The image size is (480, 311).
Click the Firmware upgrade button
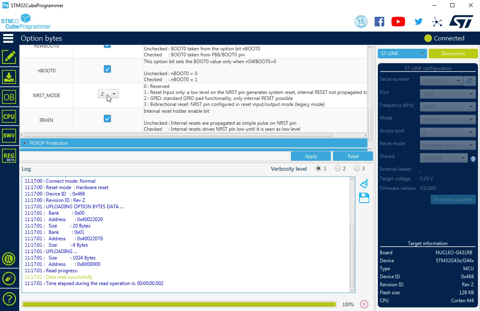tap(453, 199)
